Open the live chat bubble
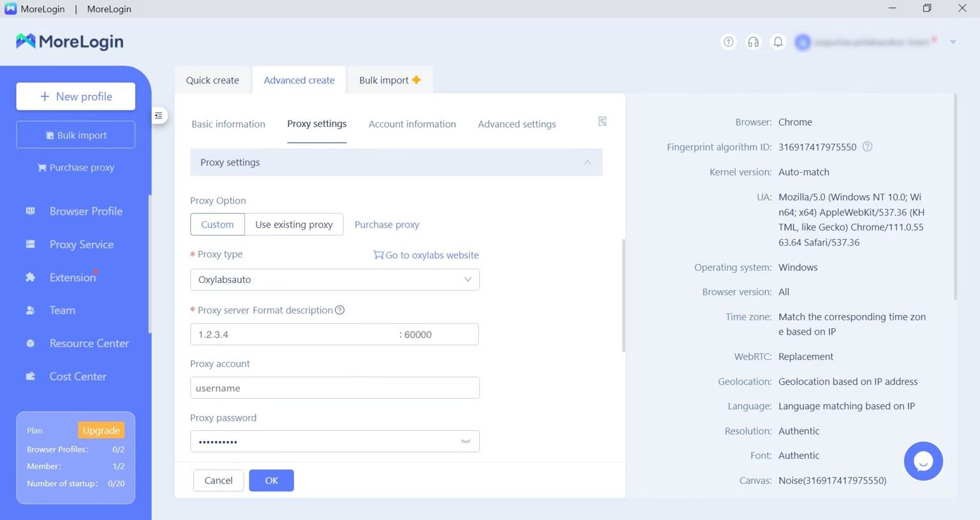The width and height of the screenshot is (980, 520). (x=923, y=461)
